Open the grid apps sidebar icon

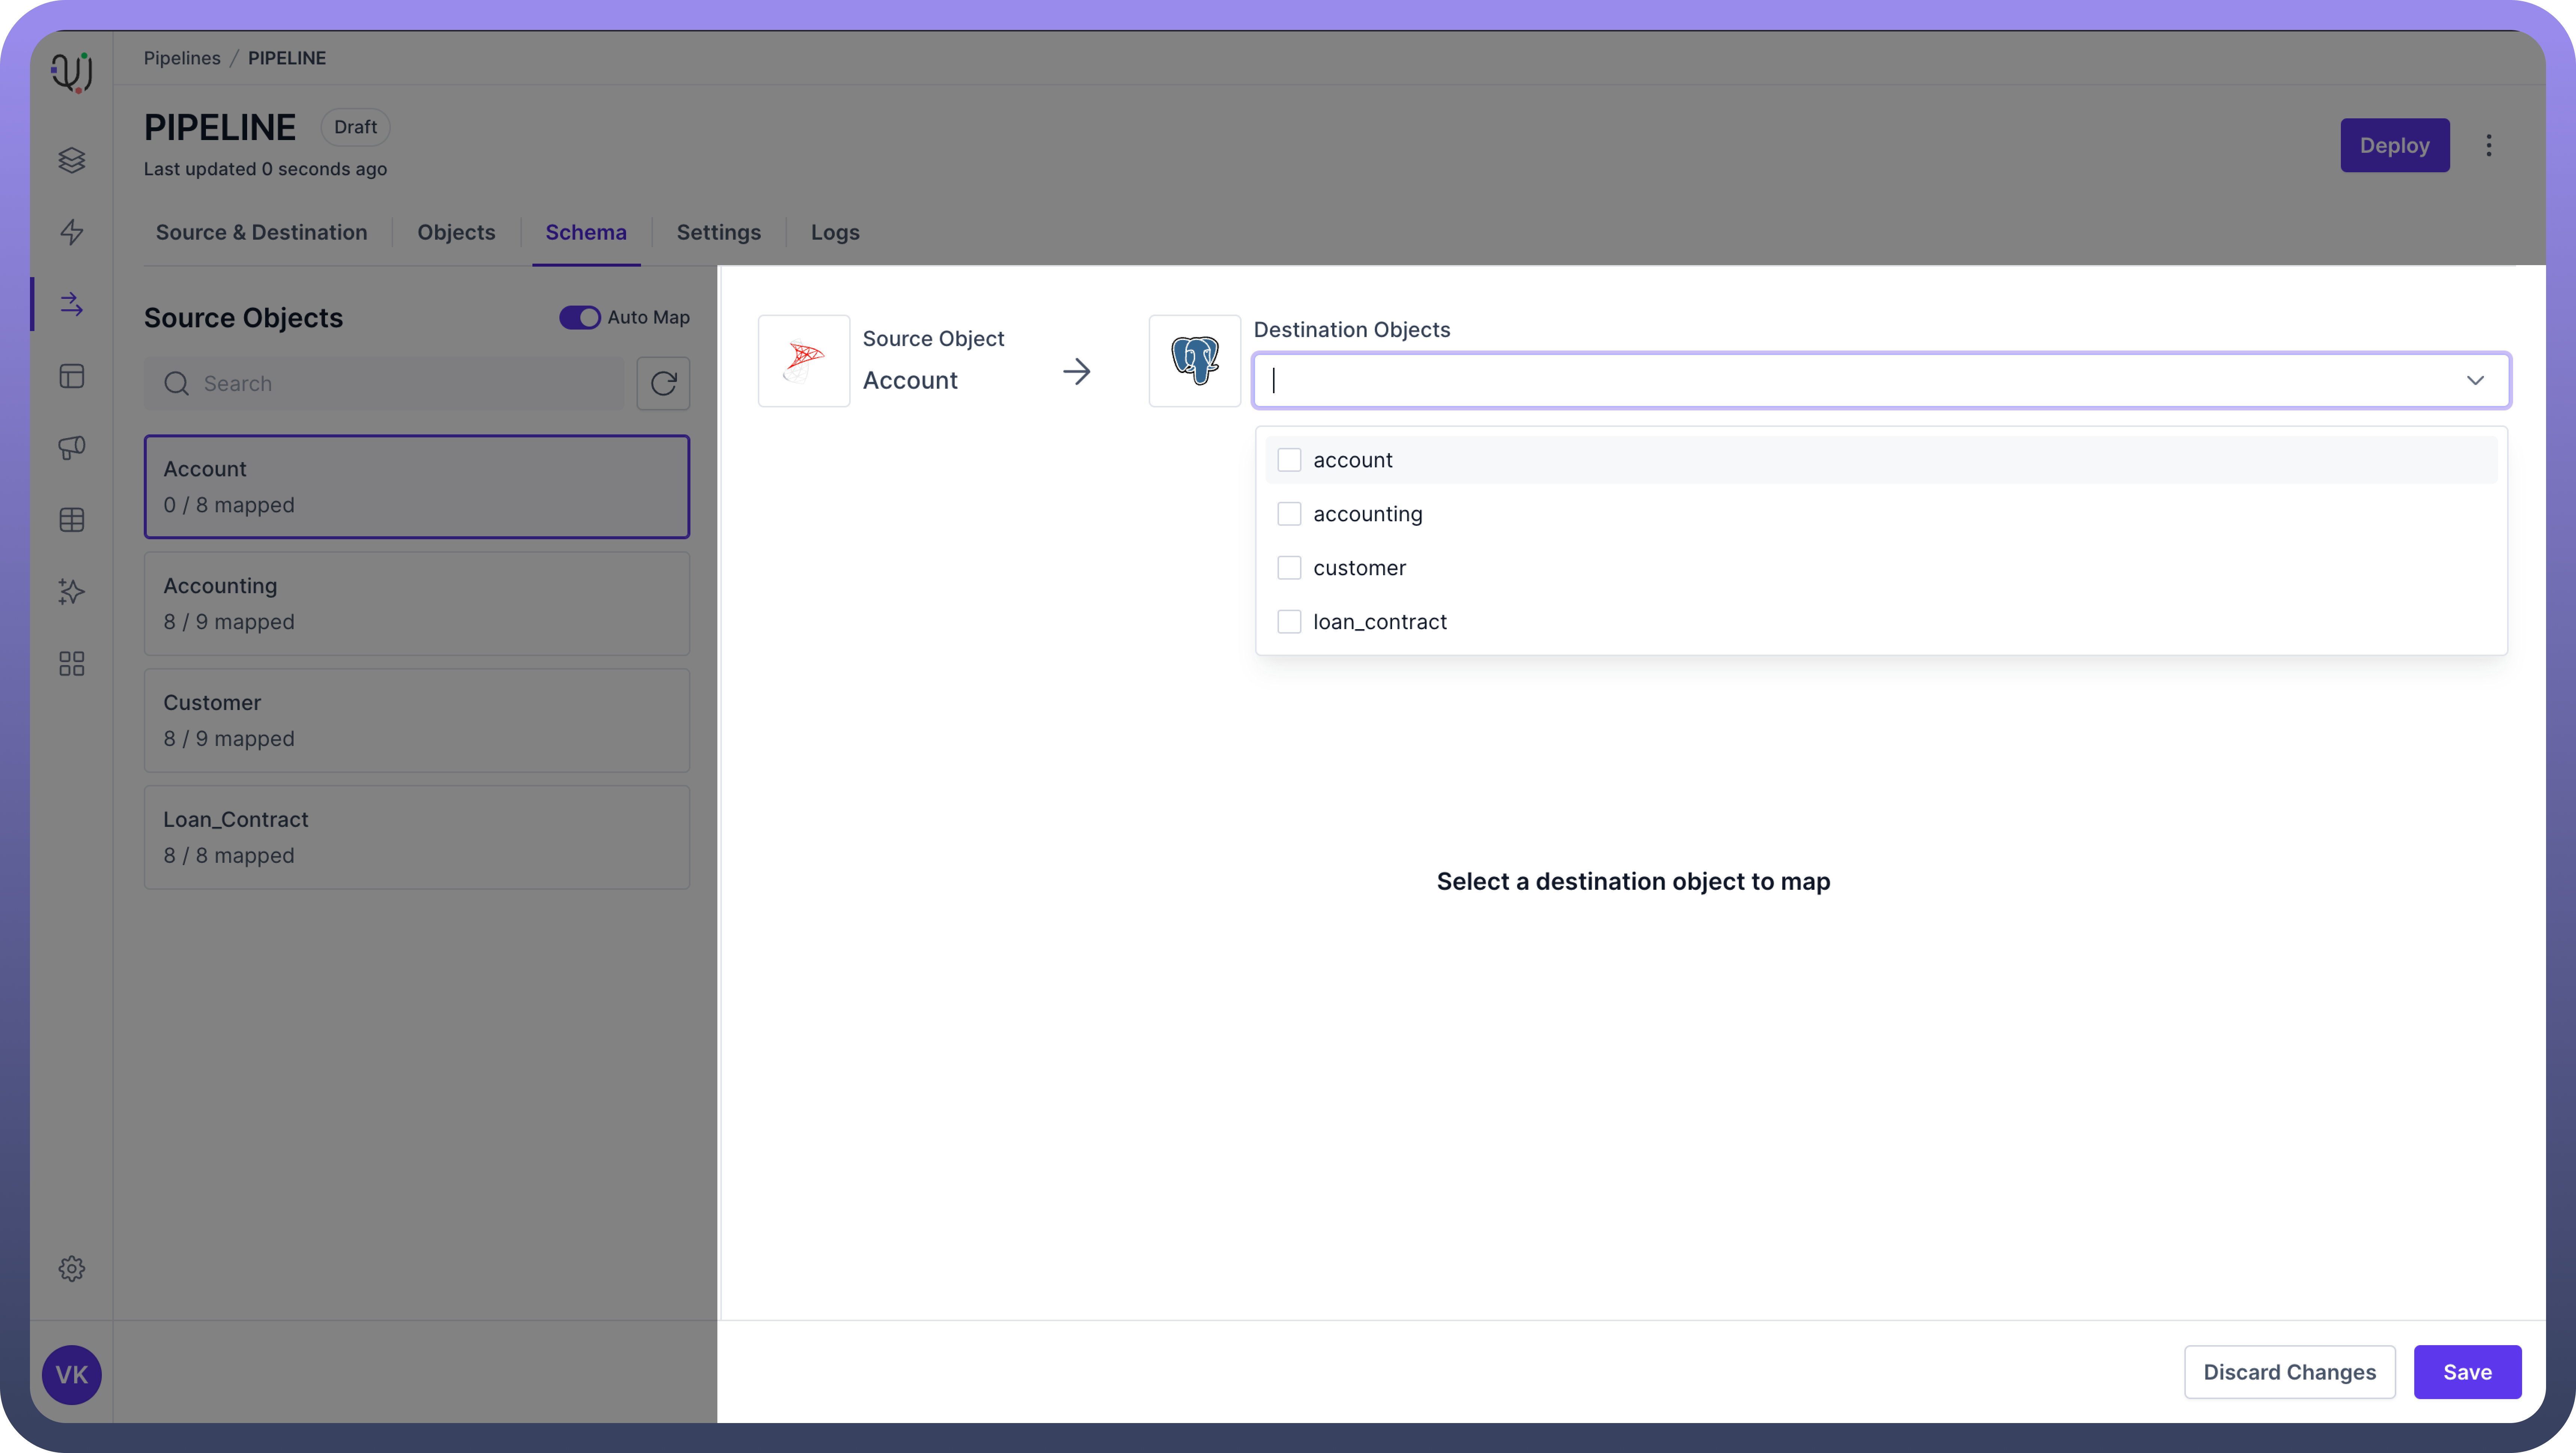(71, 664)
